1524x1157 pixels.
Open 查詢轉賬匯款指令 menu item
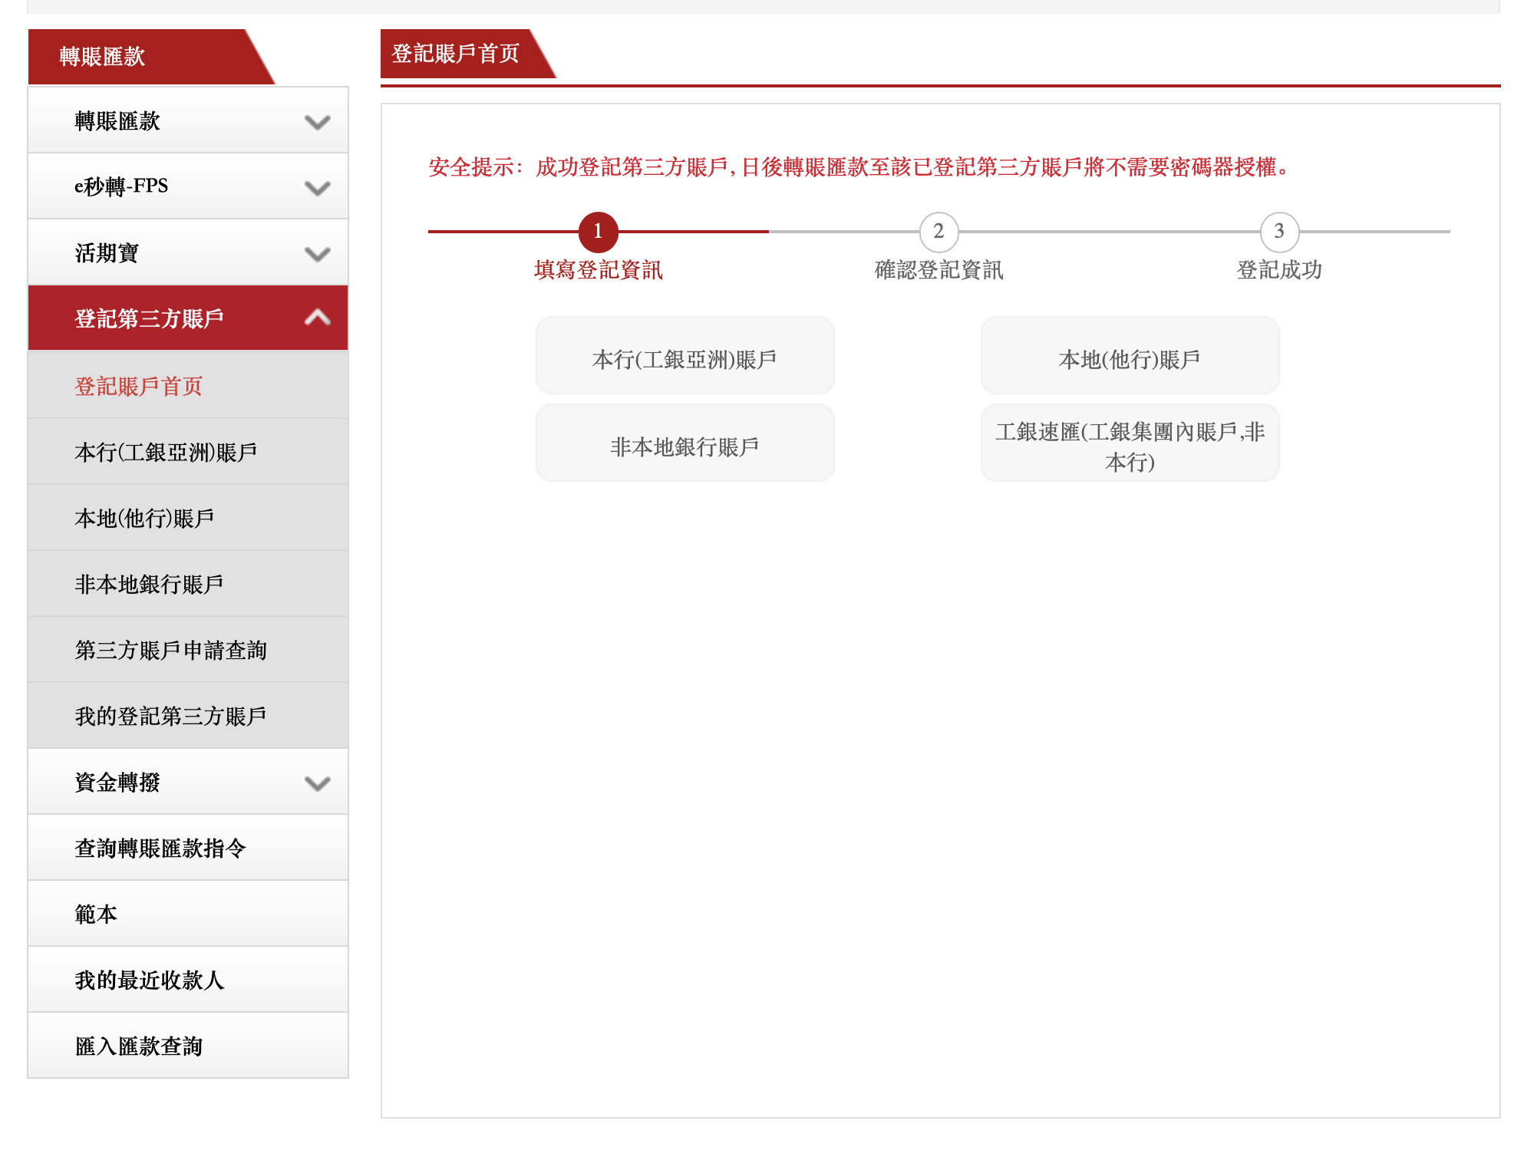(160, 848)
